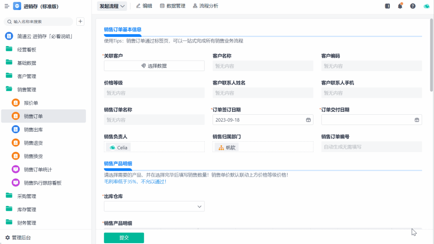Screen dimensions: 434x244
Task: Click the plus icon beside search box
Action: (x=80, y=21)
